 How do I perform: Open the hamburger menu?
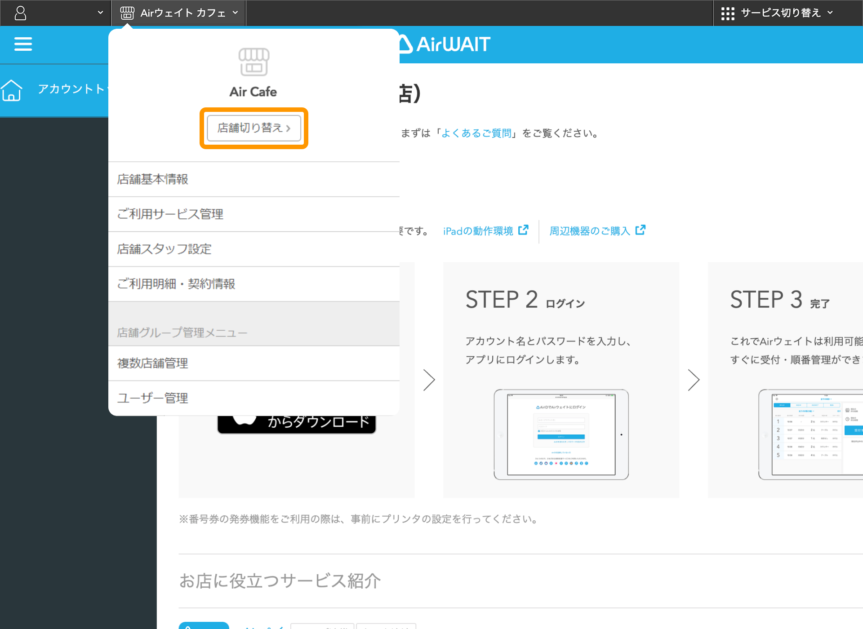coord(23,44)
